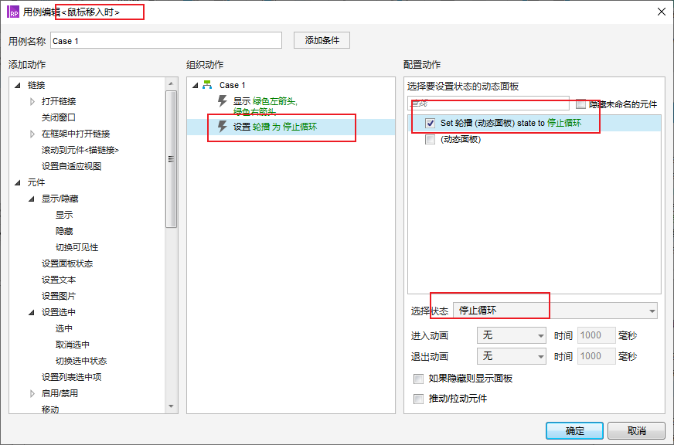Image resolution: width=674 pixels, height=445 pixels.
Task: Collapse the 元件 category
Action: [18, 182]
